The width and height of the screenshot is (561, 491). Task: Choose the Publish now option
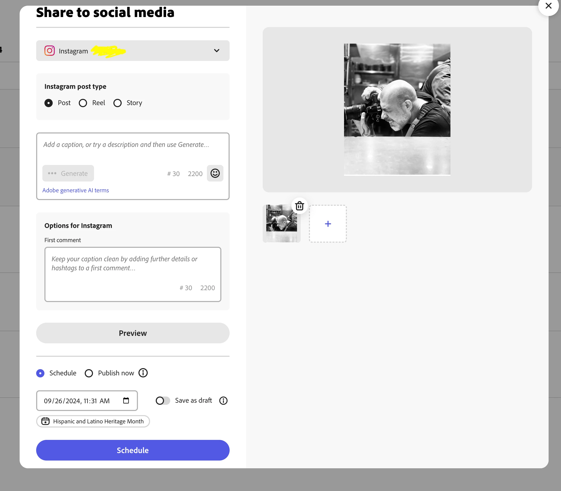[89, 373]
